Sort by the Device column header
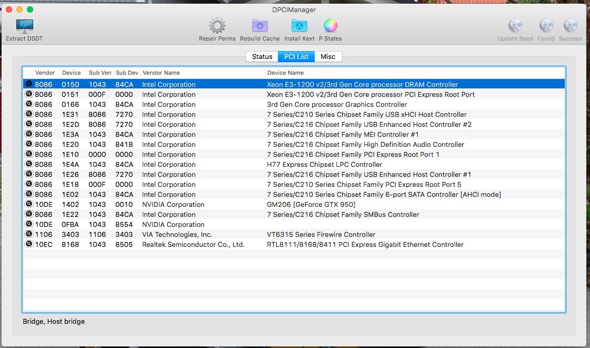Screen dimensions: 590x348 click(71, 73)
